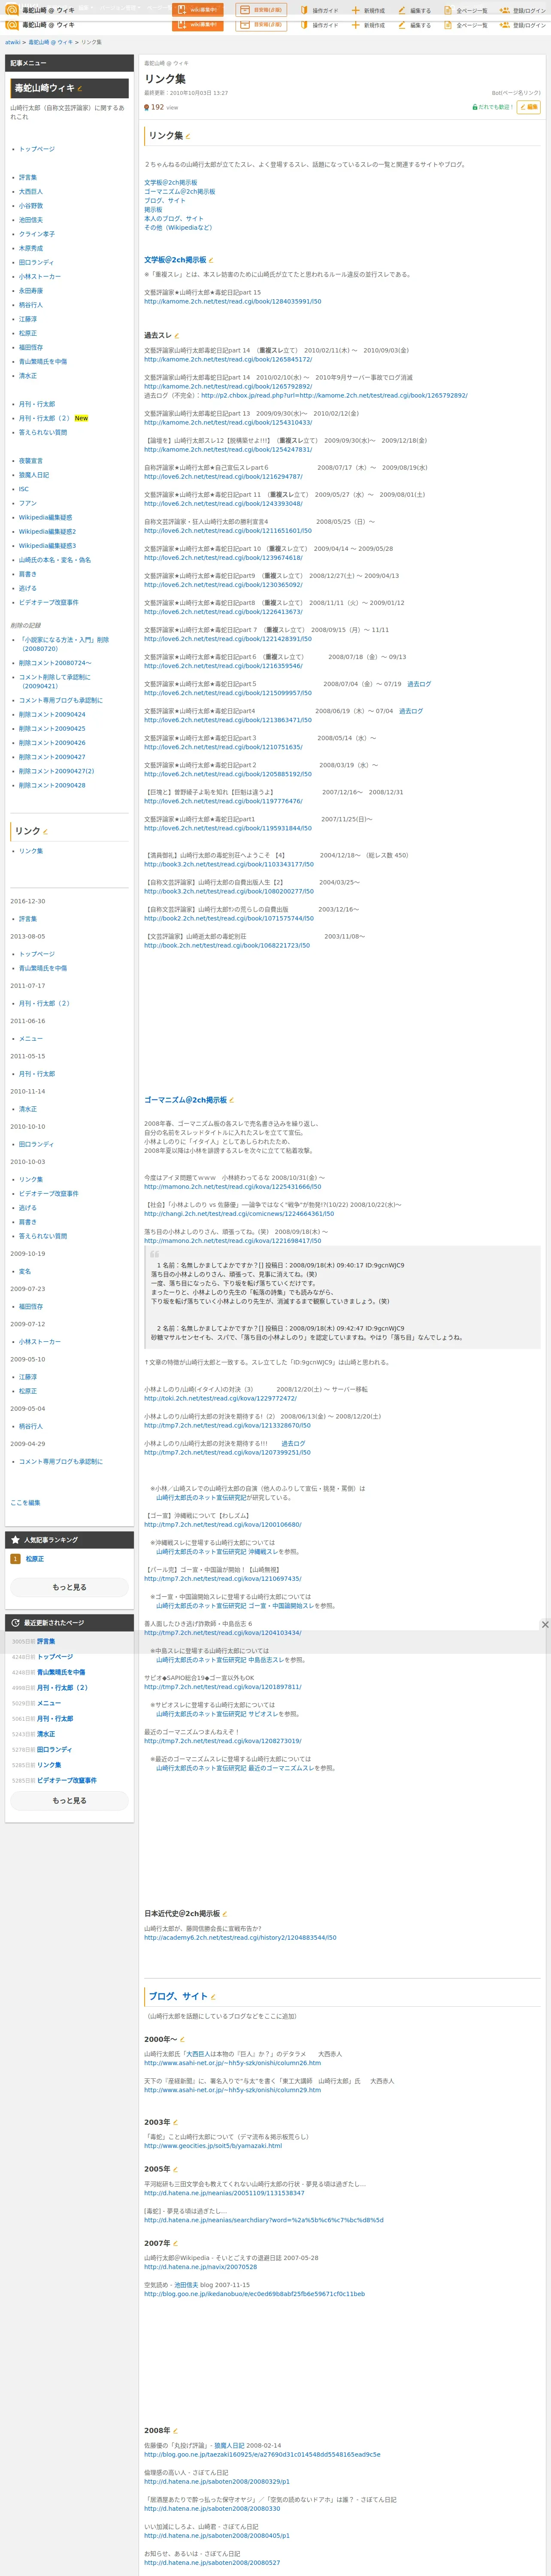Screen dimensions: 551x2576
Task: Open asahi-net column26.htm URL
Action: tap(232, 2063)
